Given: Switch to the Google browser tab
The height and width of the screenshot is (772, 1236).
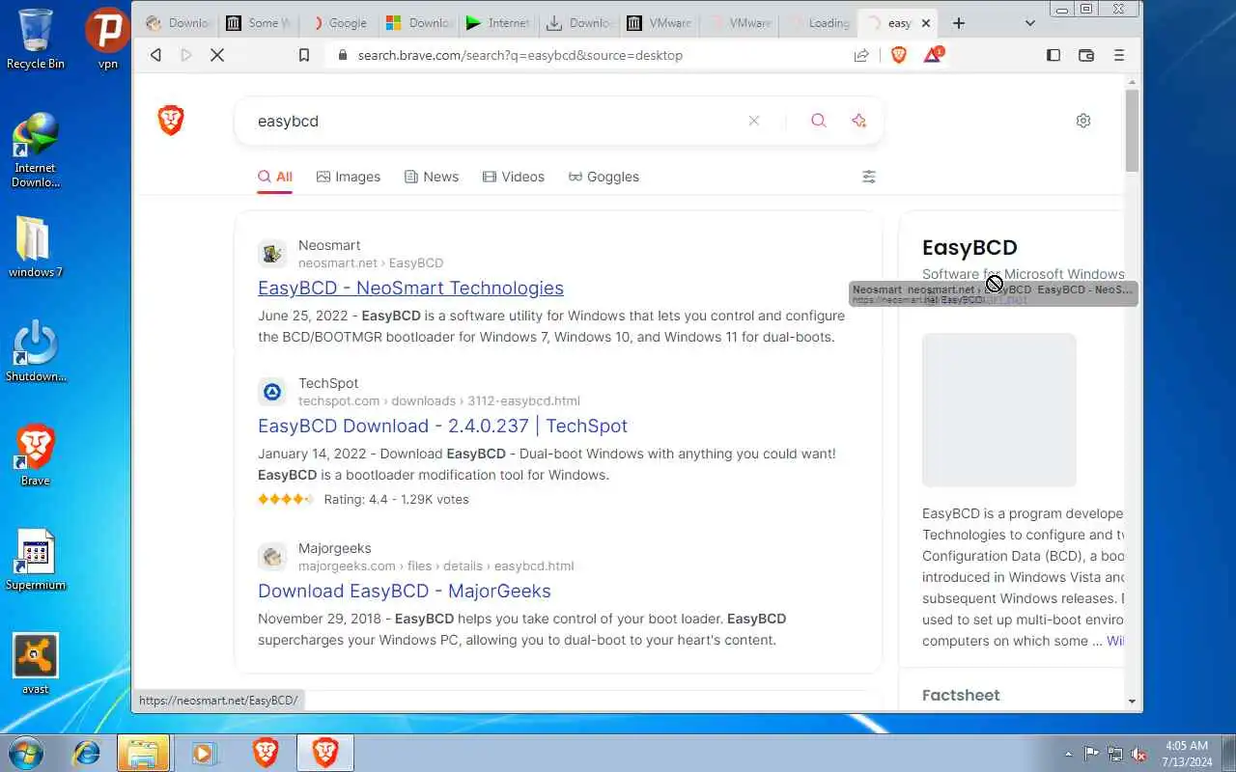Looking at the screenshot, I should [x=340, y=23].
